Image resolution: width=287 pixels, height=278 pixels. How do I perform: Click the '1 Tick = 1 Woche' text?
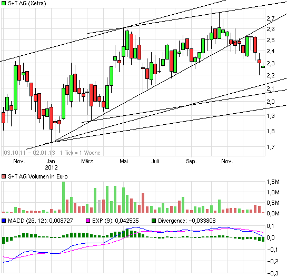tap(80, 153)
